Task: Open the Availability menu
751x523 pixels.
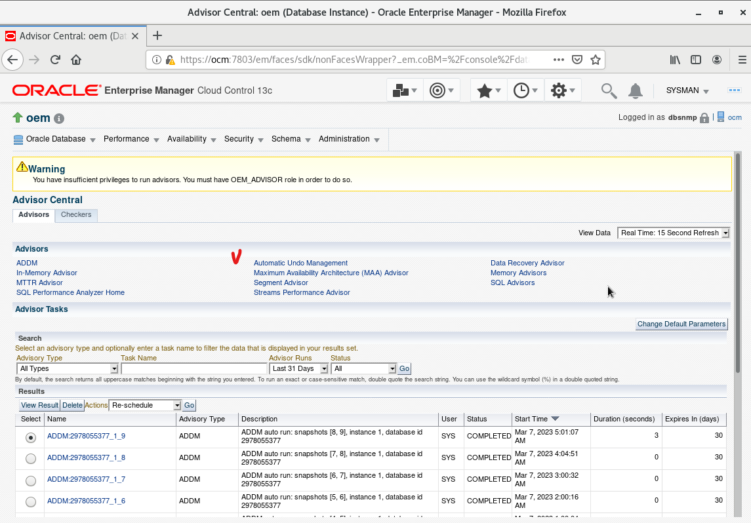Action: (192, 139)
